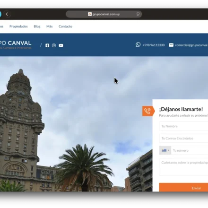Click the Grupo Canval logo
The image size is (208, 208).
pos(16,44)
